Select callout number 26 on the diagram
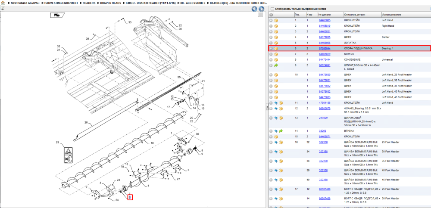The image size is (431, 208). point(86,122)
